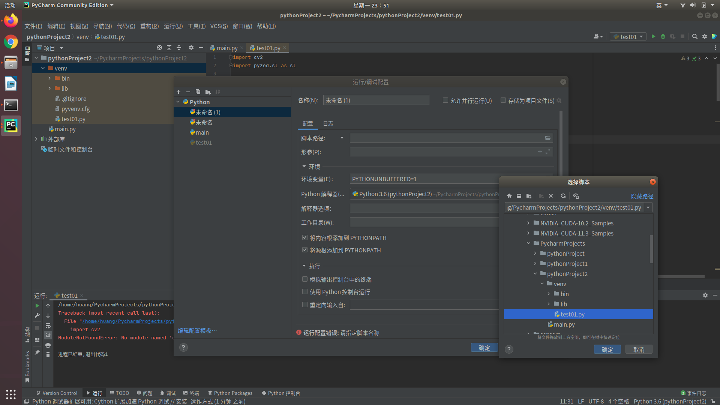
Task: Stop the running process with stop icon
Action: (x=37, y=327)
